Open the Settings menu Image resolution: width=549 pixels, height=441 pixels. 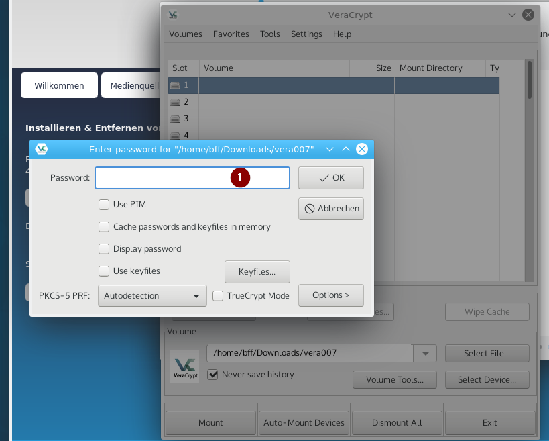click(x=306, y=34)
